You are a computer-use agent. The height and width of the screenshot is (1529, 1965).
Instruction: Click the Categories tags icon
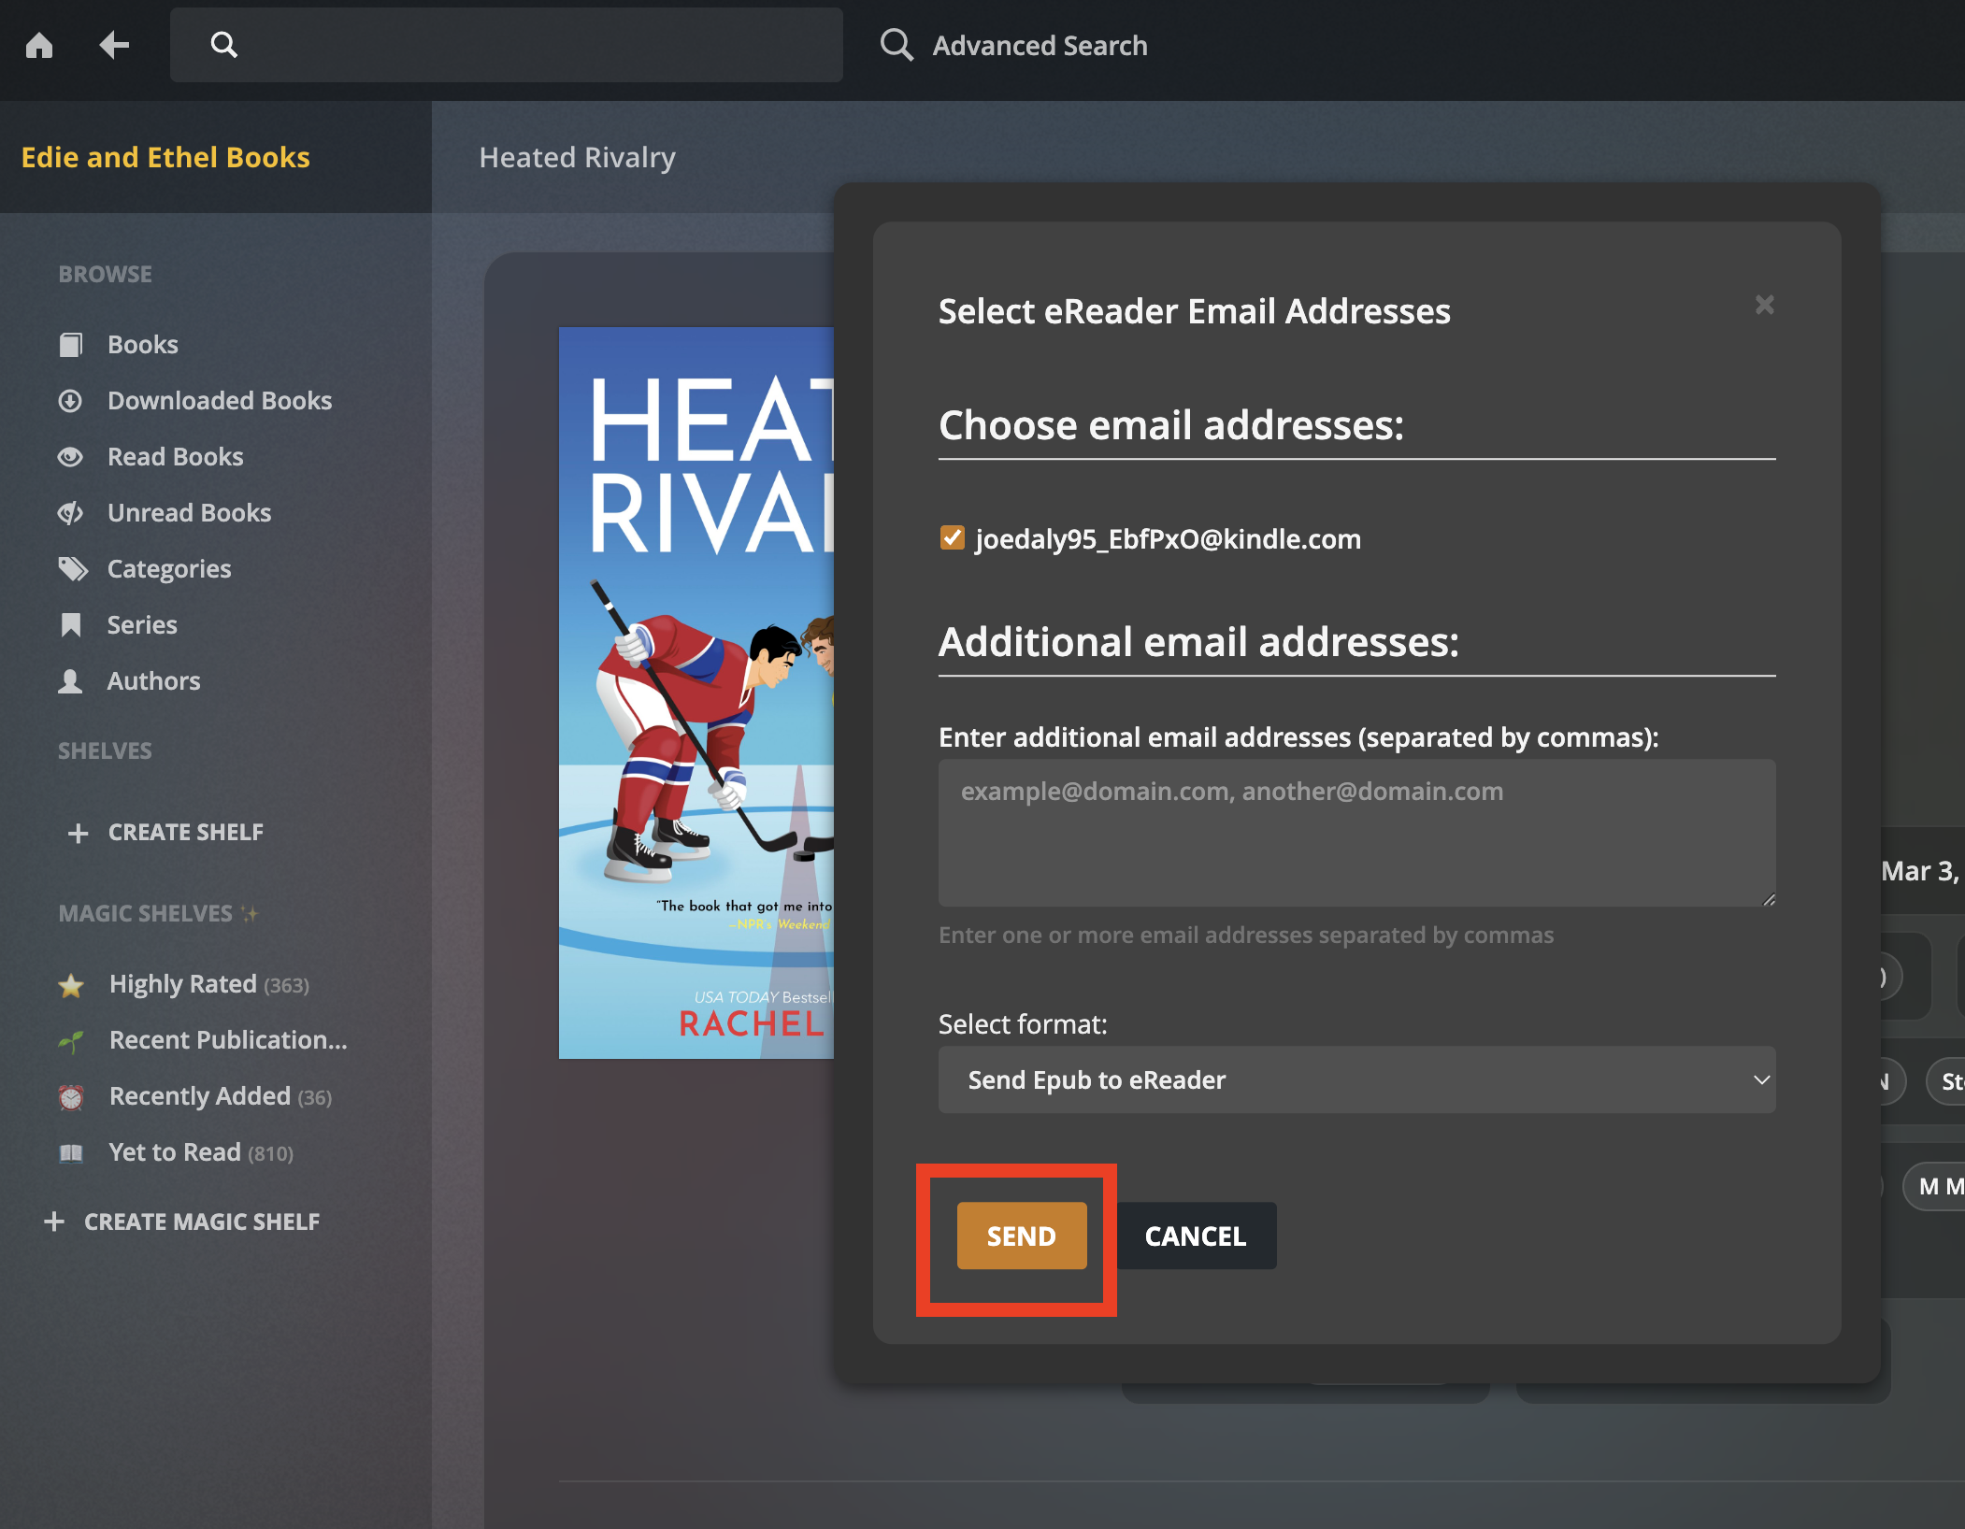(72, 569)
